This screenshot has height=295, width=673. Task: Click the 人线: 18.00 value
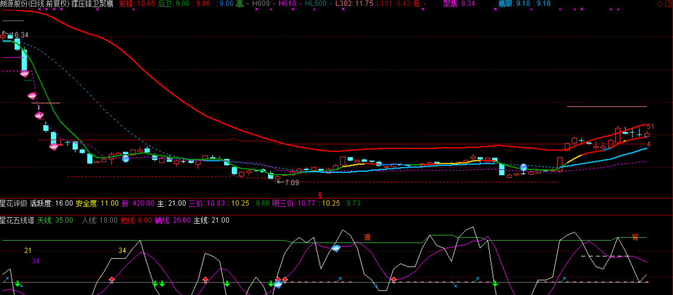click(99, 220)
